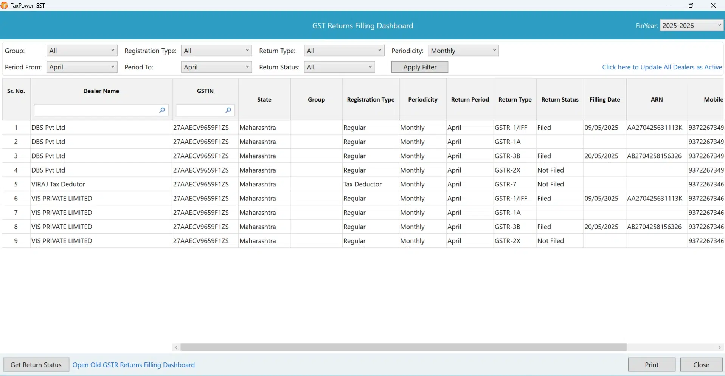The height and width of the screenshot is (376, 725).
Task: Click the State column header
Action: click(264, 100)
